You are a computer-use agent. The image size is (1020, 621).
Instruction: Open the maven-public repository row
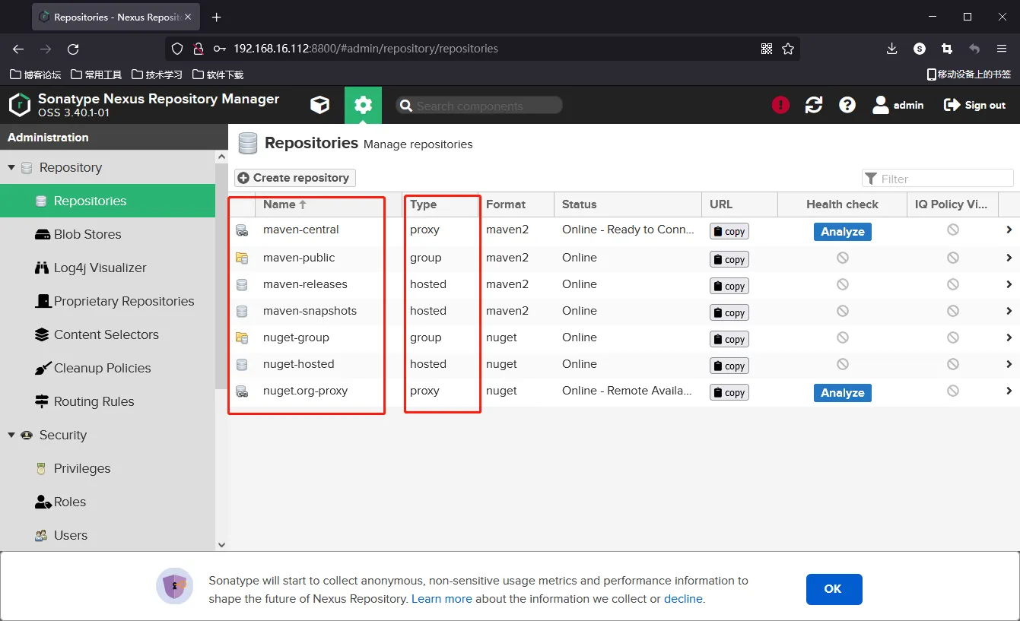pyautogui.click(x=624, y=258)
